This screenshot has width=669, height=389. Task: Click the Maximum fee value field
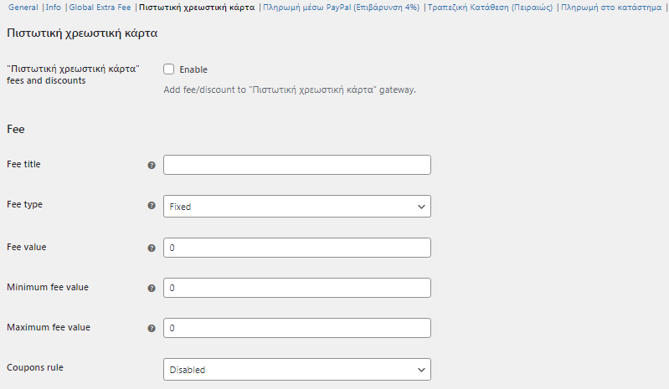[x=297, y=328]
